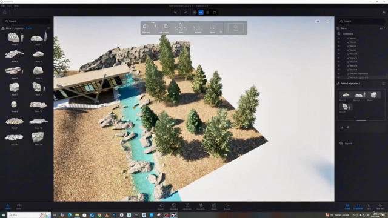388x218 pixels.
Task: Open the Layer entry below paint tools
Action: click(346, 144)
